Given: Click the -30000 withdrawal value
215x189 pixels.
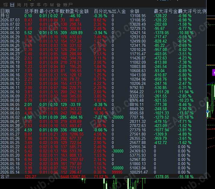Looking at the screenshot, I should (117, 151).
